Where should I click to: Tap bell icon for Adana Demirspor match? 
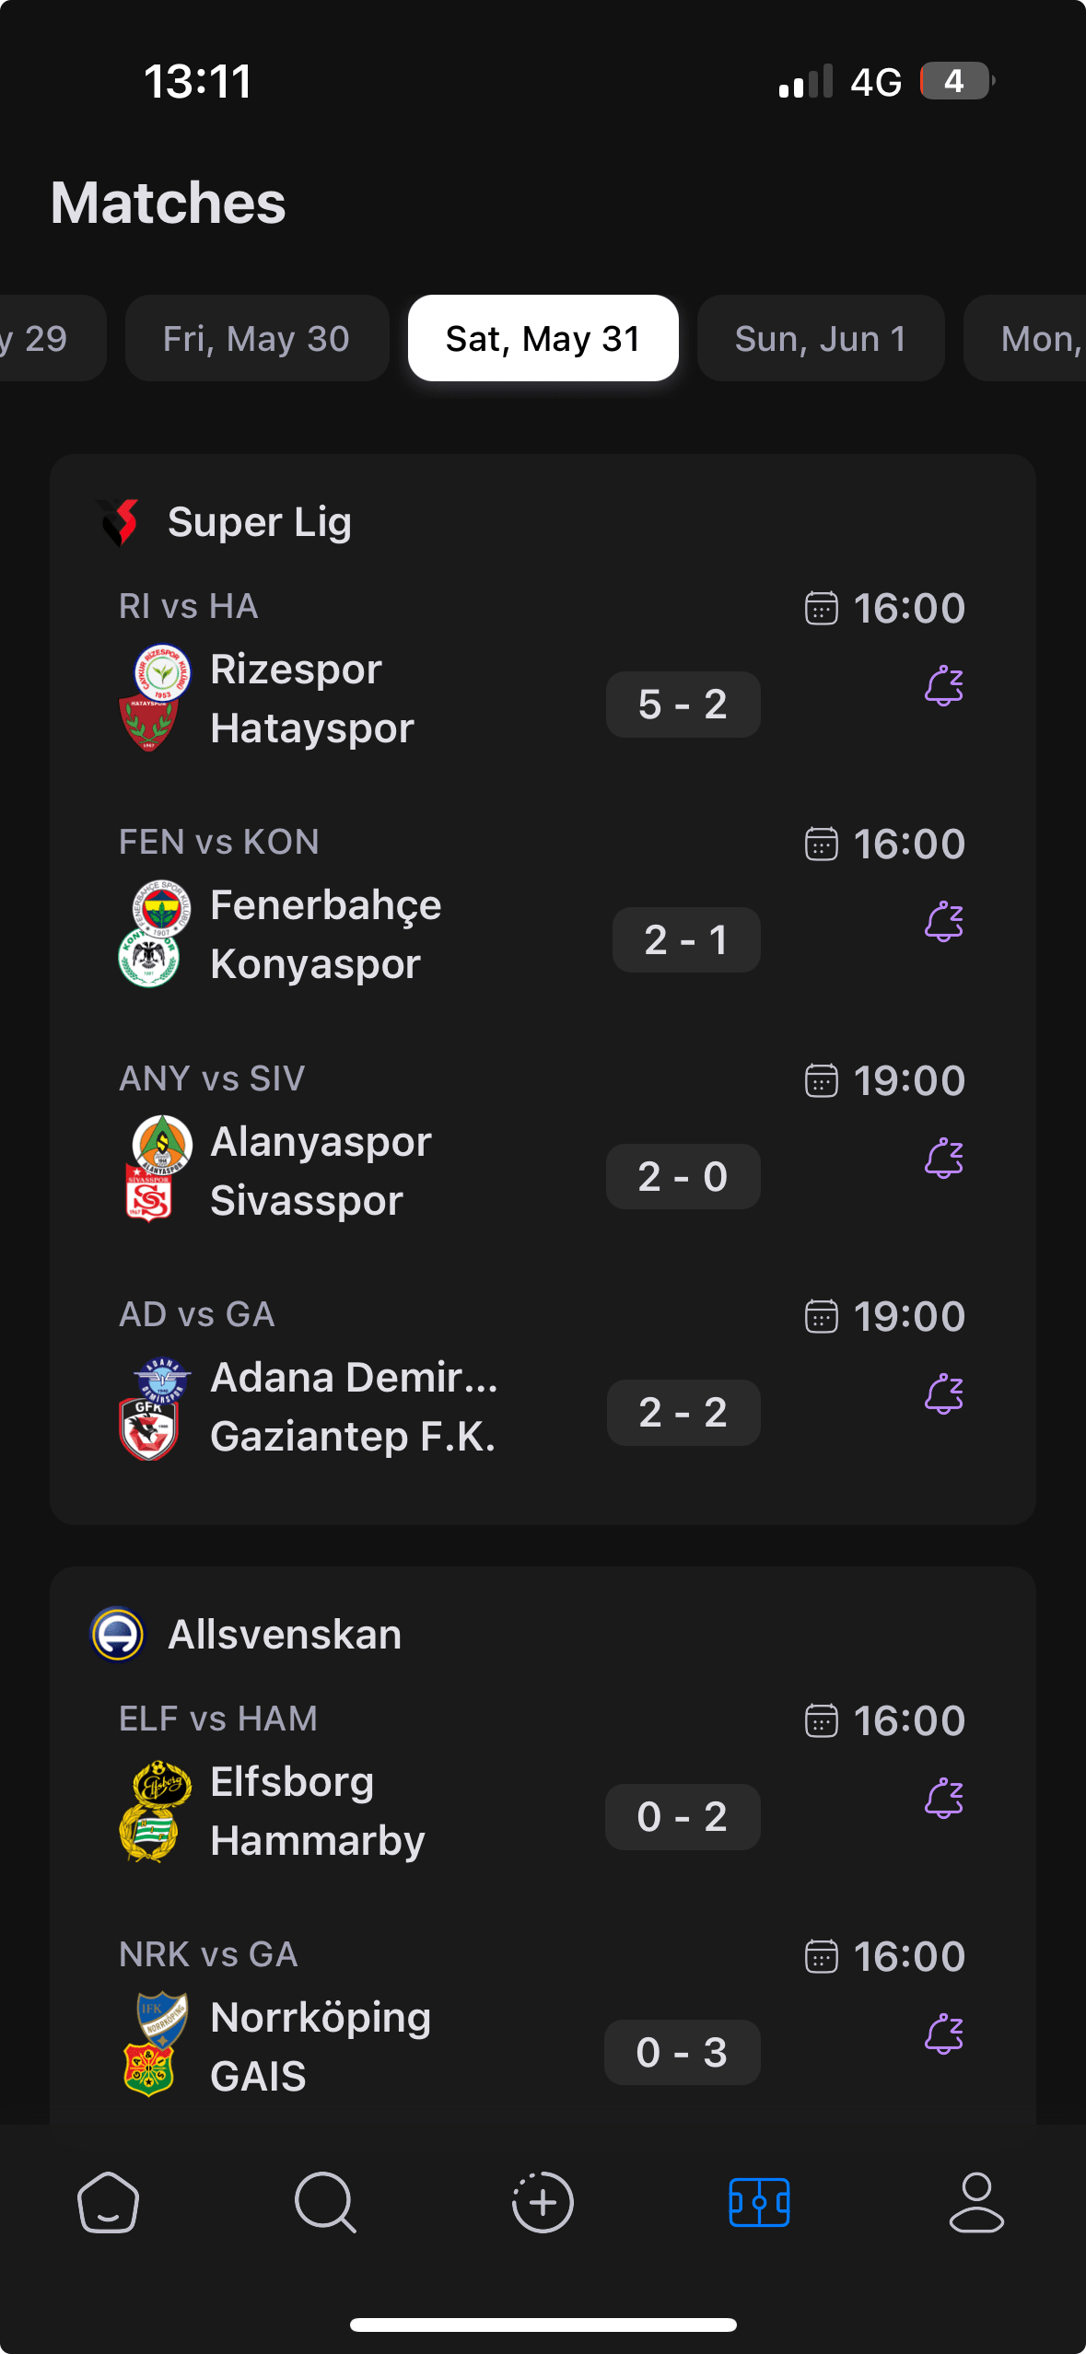point(944,1393)
